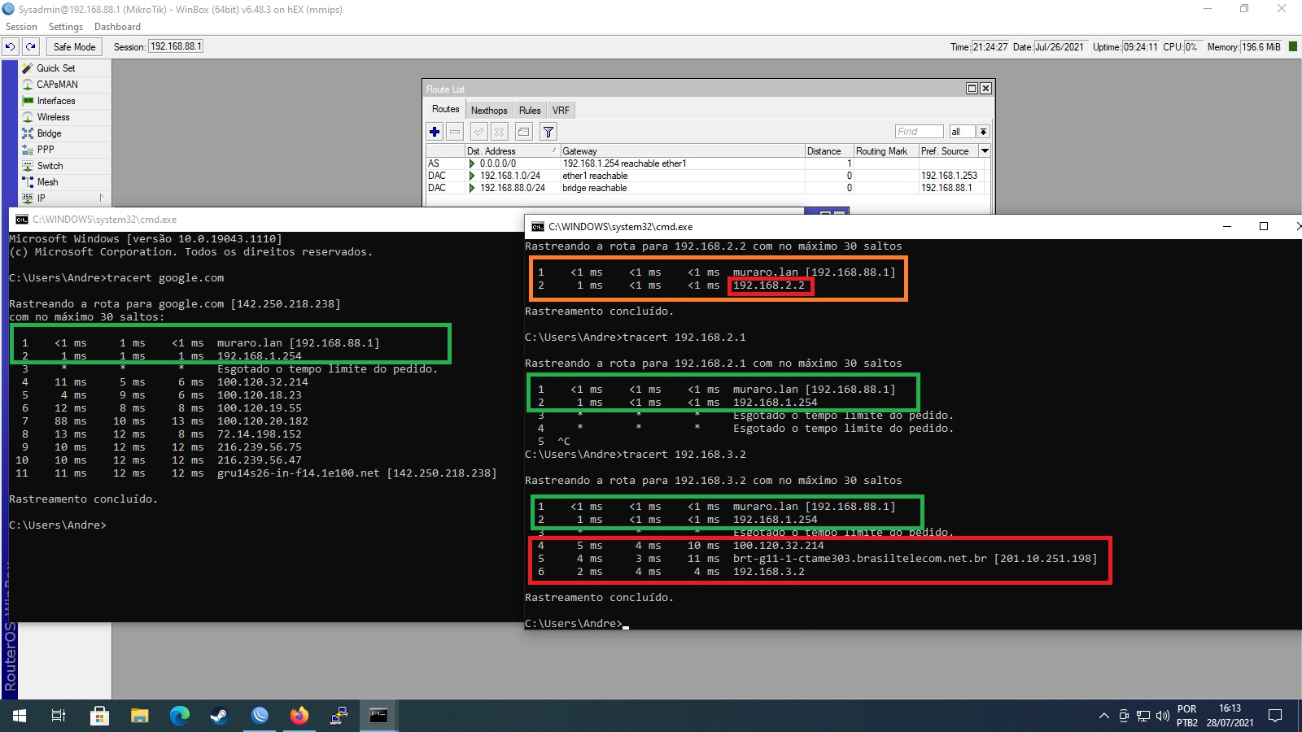This screenshot has height=732, width=1302.
Task: Switch to the Routes tab
Action: (x=445, y=109)
